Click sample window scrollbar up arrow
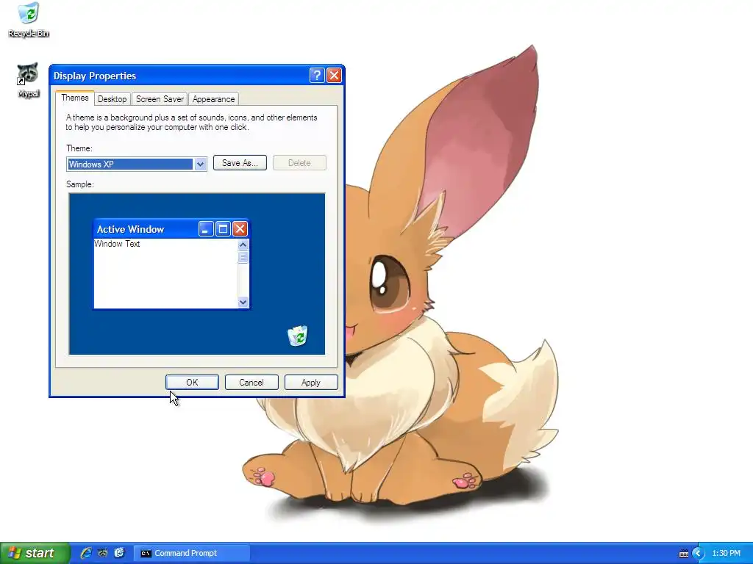This screenshot has height=564, width=753. [243, 245]
